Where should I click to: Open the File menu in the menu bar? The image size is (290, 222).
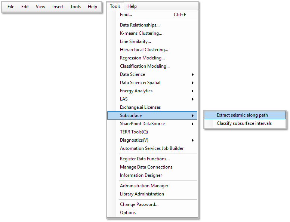pyautogui.click(x=11, y=7)
